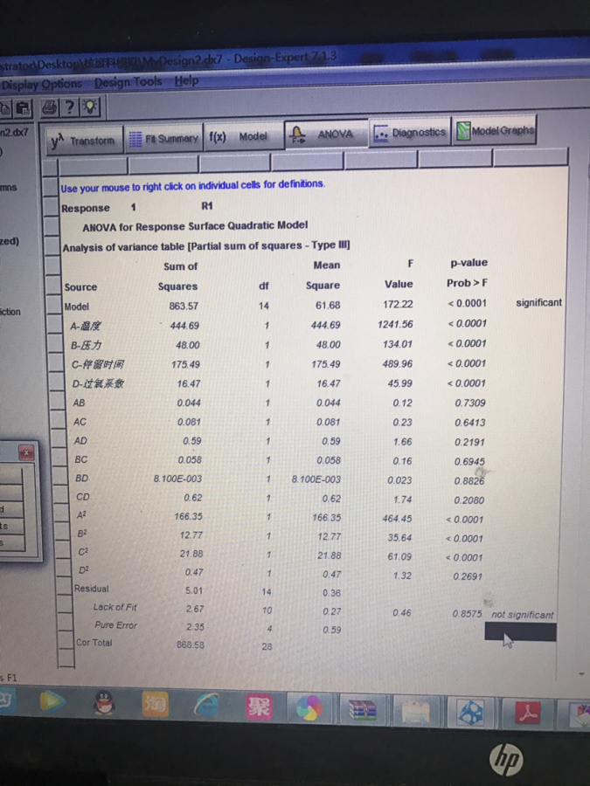590x786 pixels.
Task: Click the Mean Square column header
Action: tap(324, 275)
